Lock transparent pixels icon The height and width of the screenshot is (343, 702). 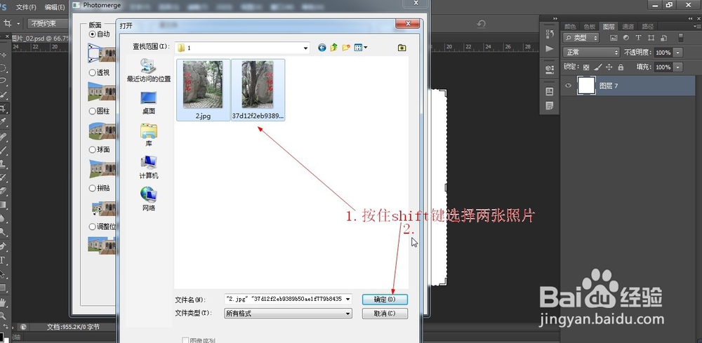(586, 67)
